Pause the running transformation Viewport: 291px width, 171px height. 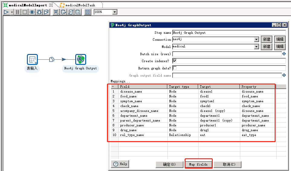click(x=18, y=12)
